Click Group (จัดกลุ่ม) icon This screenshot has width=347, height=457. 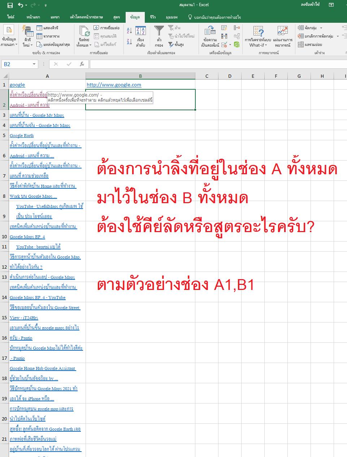point(301,28)
